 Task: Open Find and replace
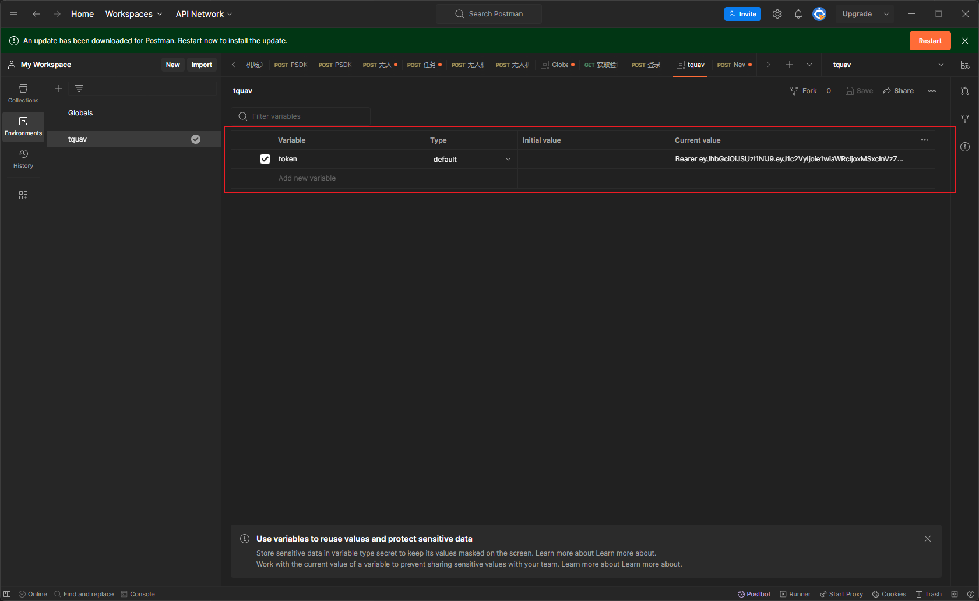coord(84,594)
